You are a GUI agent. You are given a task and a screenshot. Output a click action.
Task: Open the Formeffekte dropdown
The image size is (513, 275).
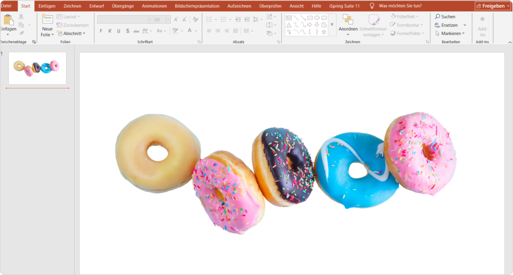(407, 33)
